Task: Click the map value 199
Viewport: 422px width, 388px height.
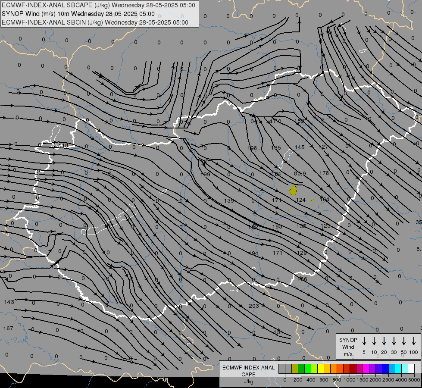Action: tap(205, 175)
